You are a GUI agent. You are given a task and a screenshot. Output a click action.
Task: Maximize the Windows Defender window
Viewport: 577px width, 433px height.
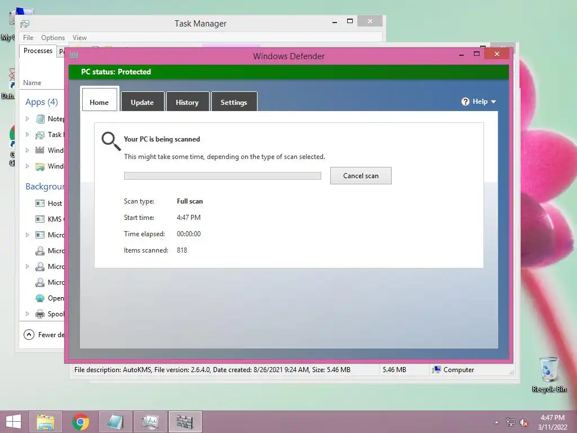477,54
